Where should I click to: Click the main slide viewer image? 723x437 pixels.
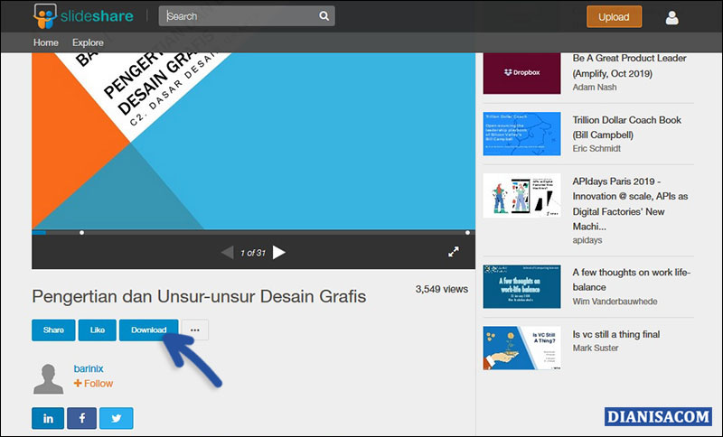pyautogui.click(x=253, y=141)
